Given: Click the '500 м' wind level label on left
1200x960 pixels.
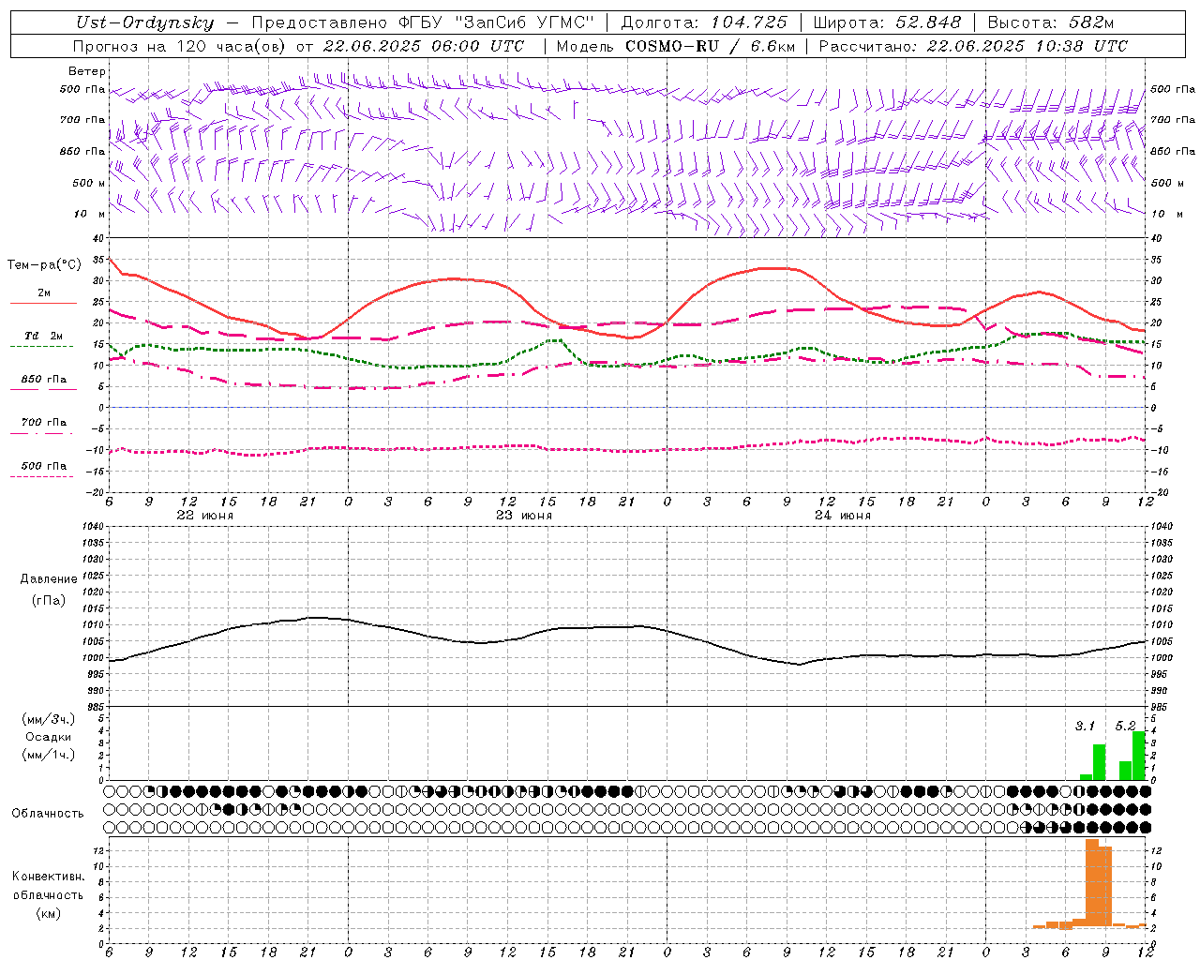Looking at the screenshot, I should pyautogui.click(x=89, y=183).
